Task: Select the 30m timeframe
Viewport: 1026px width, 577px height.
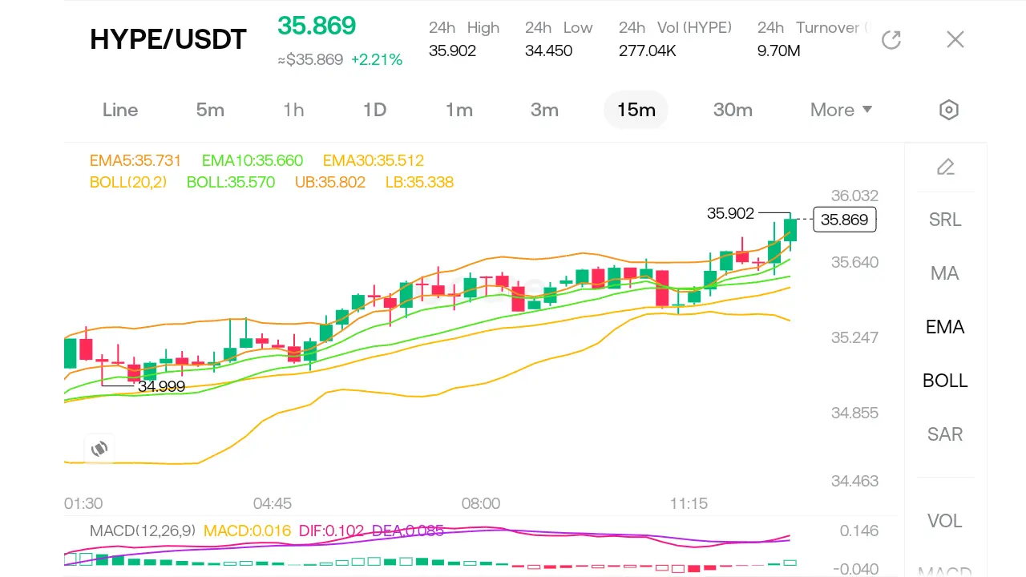Action: 733,110
